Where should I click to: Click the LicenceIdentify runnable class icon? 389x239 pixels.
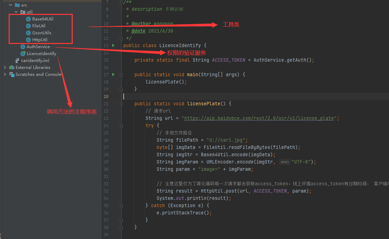(23, 54)
